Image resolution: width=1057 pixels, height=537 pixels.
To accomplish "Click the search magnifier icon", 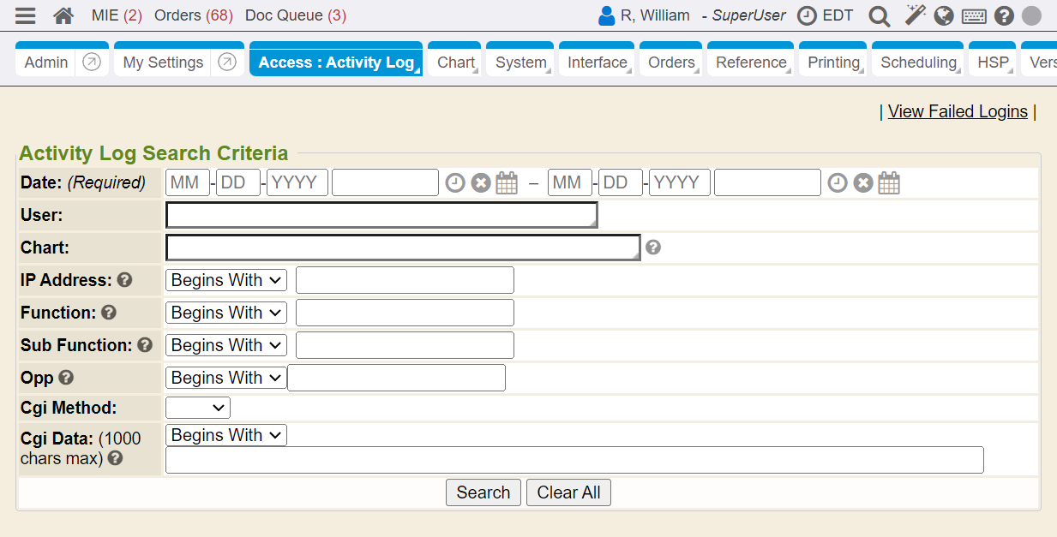I will point(879,15).
